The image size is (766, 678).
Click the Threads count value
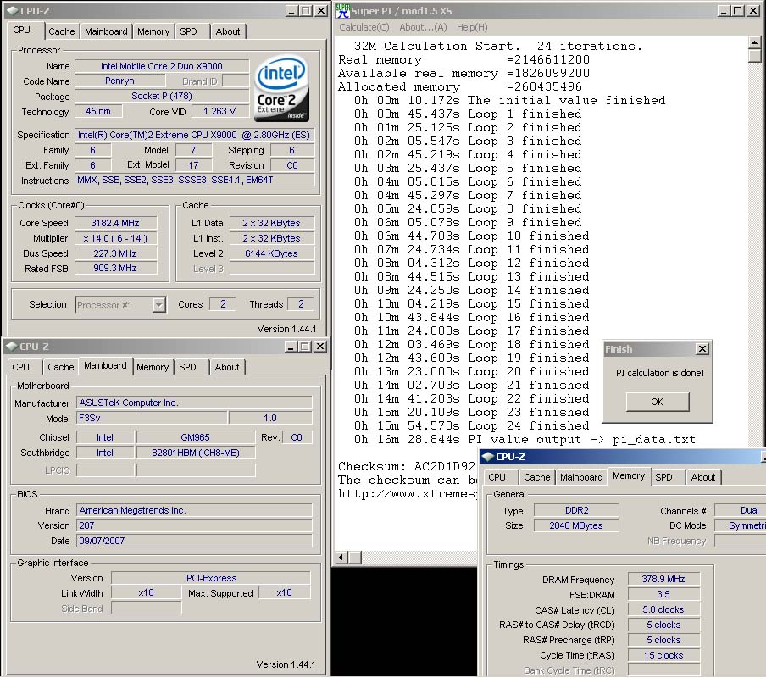[x=301, y=304]
